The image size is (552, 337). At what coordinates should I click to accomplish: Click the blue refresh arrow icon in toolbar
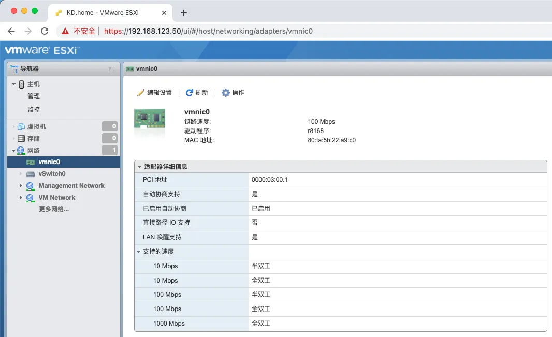click(190, 93)
